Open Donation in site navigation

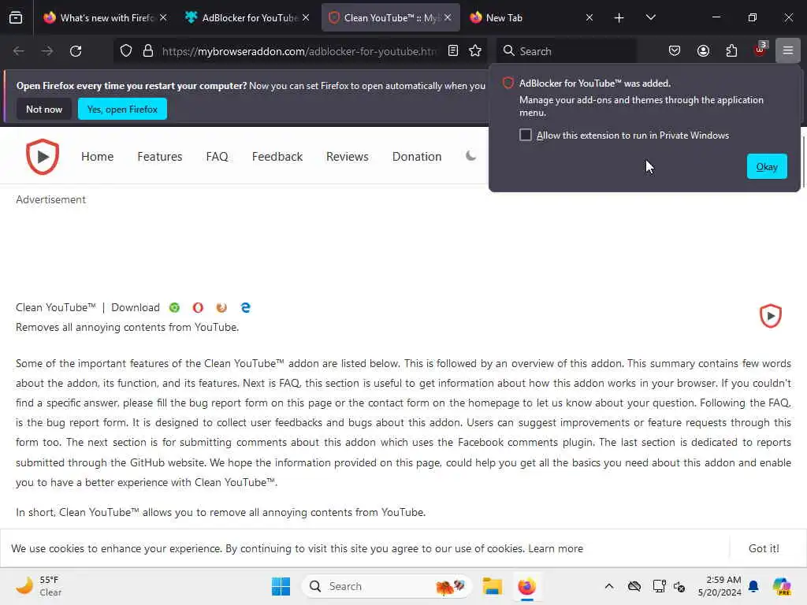pyautogui.click(x=416, y=157)
